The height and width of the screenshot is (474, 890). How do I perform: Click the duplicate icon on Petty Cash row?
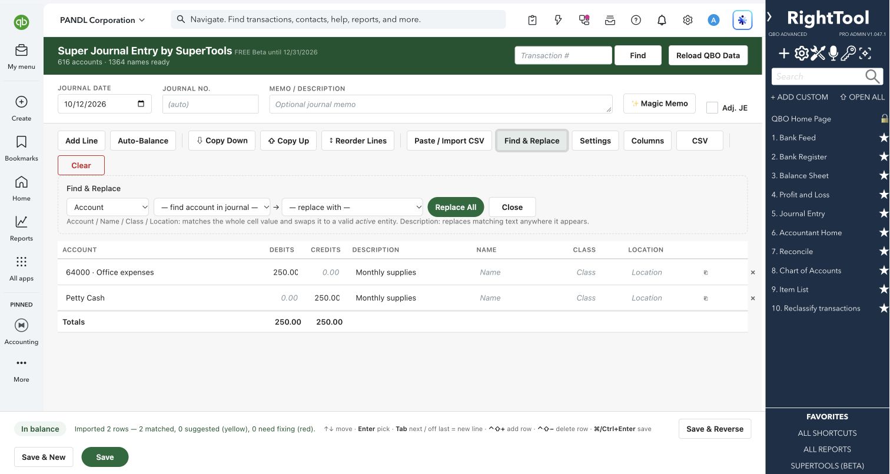(x=706, y=299)
